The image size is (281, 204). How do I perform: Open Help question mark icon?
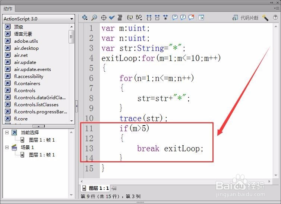[x=275, y=17]
